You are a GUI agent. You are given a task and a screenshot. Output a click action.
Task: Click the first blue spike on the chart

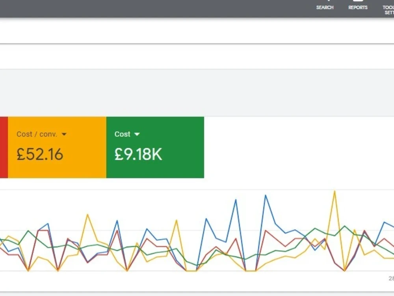tap(48, 223)
